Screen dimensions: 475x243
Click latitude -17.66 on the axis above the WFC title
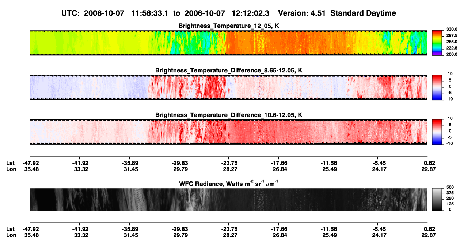278,163
